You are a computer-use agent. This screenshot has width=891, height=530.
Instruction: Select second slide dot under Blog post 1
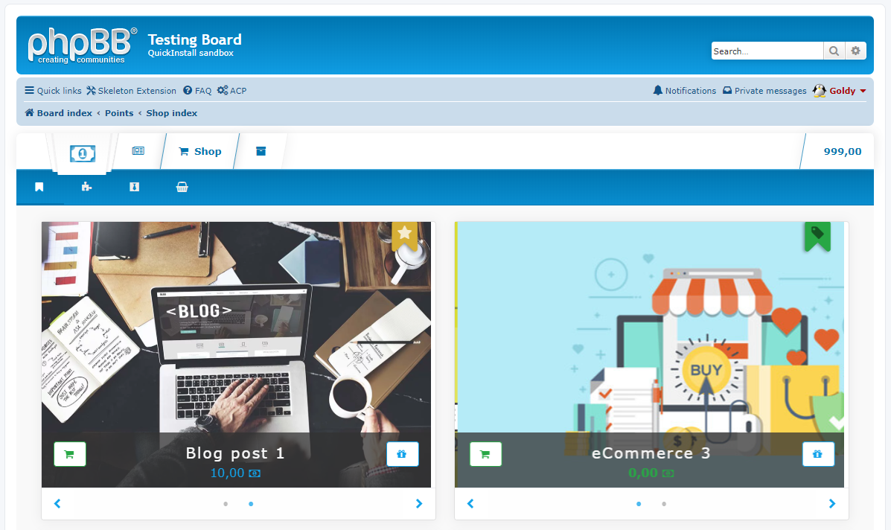pyautogui.click(x=251, y=504)
